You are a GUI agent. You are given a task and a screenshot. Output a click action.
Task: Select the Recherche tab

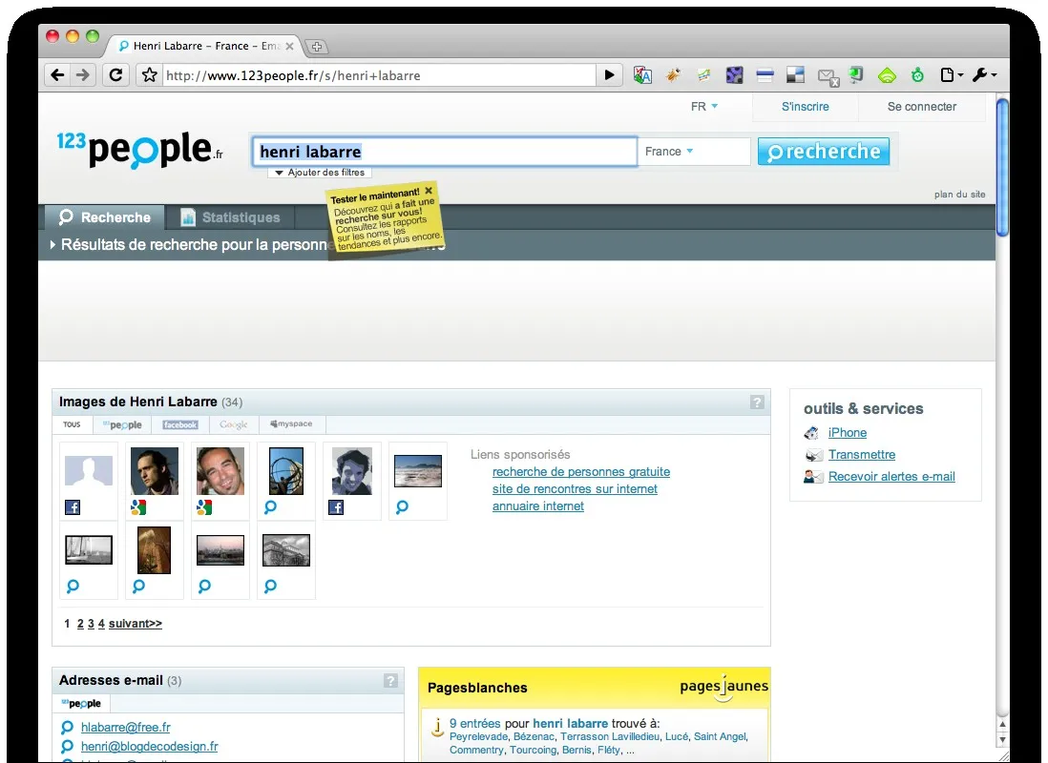(105, 217)
